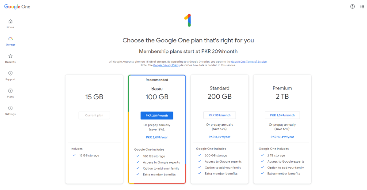367x190 pixels.
Task: Open Google One Terms of Service link
Action: tap(249, 62)
